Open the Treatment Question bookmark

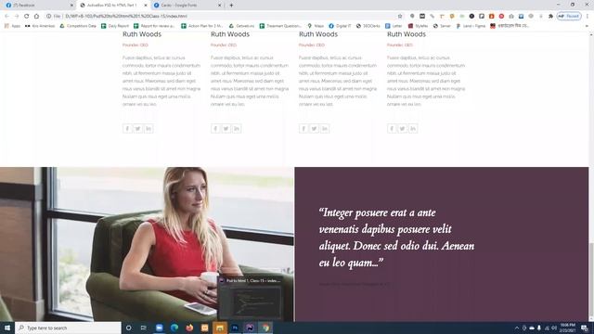280,26
